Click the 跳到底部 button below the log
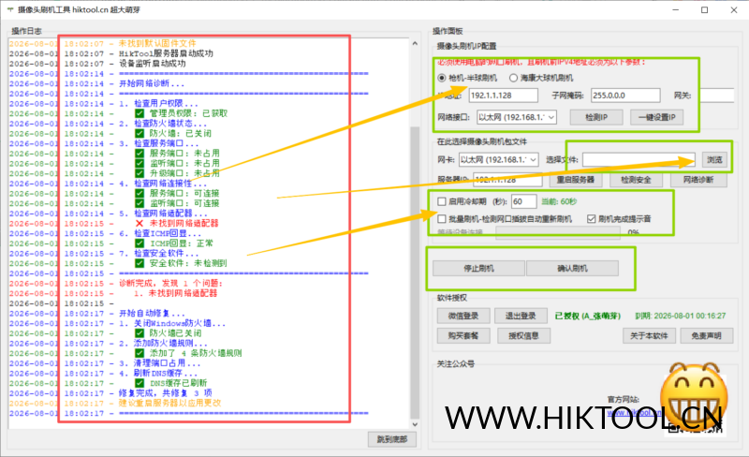 coord(392,439)
